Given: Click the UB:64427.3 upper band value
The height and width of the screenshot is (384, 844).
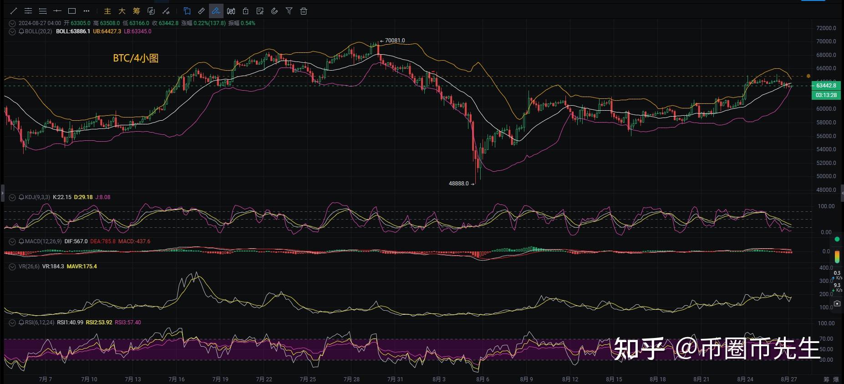Looking at the screenshot, I should coord(107,31).
